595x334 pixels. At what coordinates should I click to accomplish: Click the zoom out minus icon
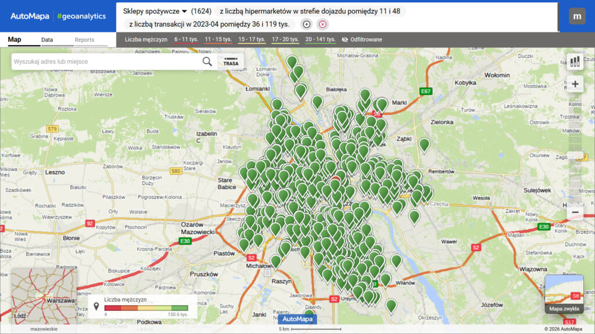[575, 212]
